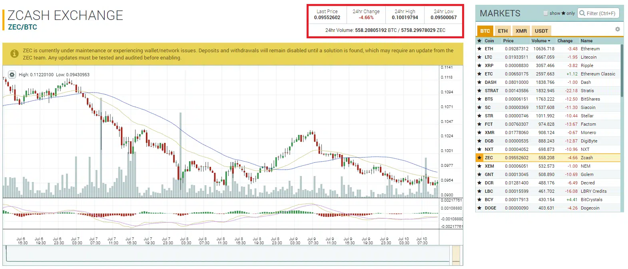The image size is (628, 269).
Task: Sort markets by Price column
Action: coord(508,41)
